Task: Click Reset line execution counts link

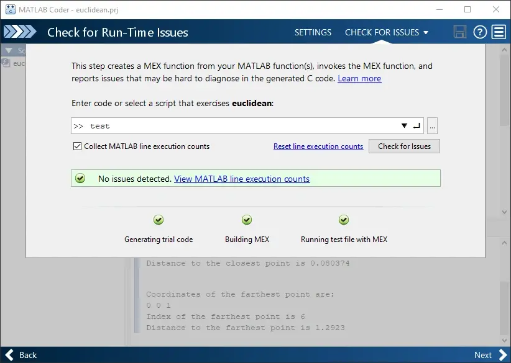Action: click(318, 146)
